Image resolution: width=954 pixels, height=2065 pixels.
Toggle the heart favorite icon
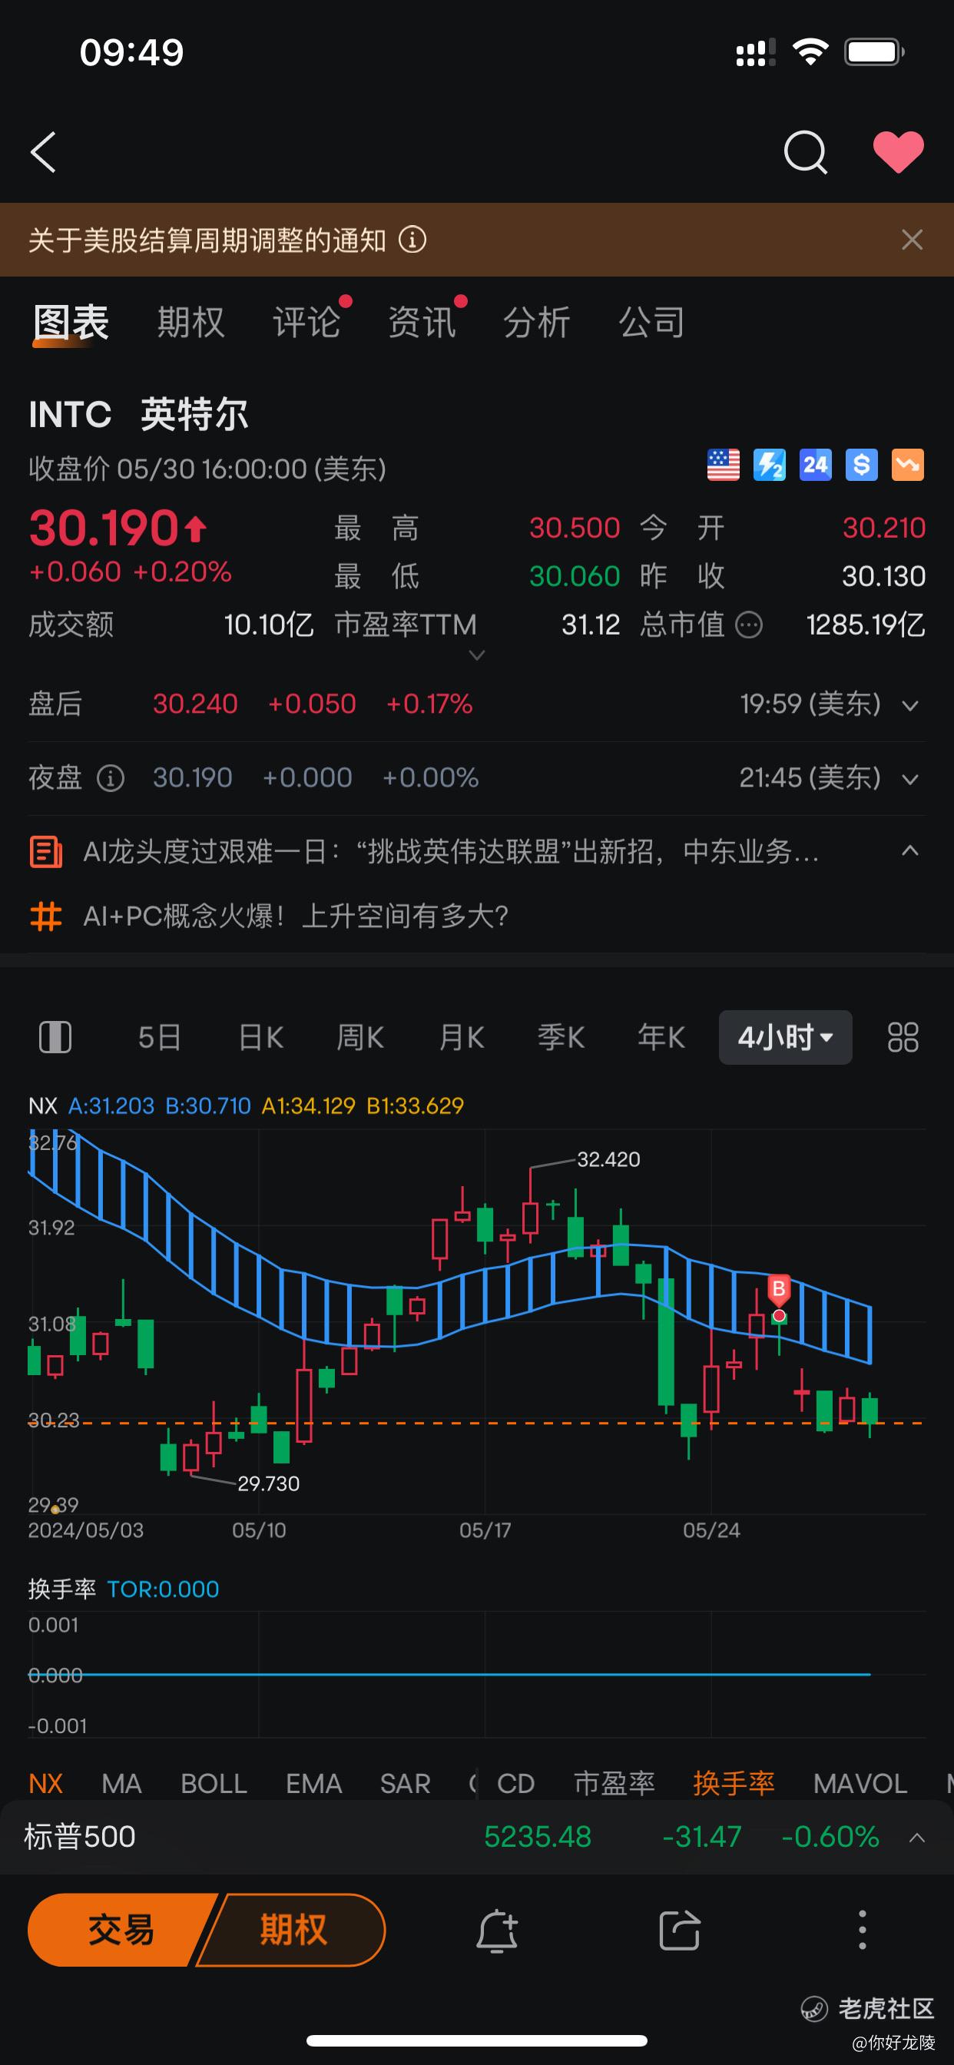pos(898,152)
